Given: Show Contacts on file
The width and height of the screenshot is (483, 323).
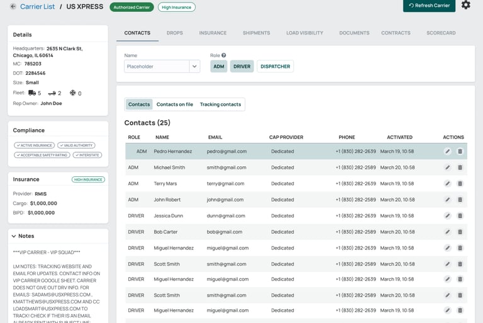Looking at the screenshot, I should click(175, 105).
